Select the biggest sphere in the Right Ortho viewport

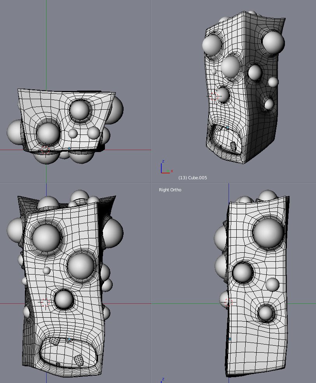pos(268,233)
